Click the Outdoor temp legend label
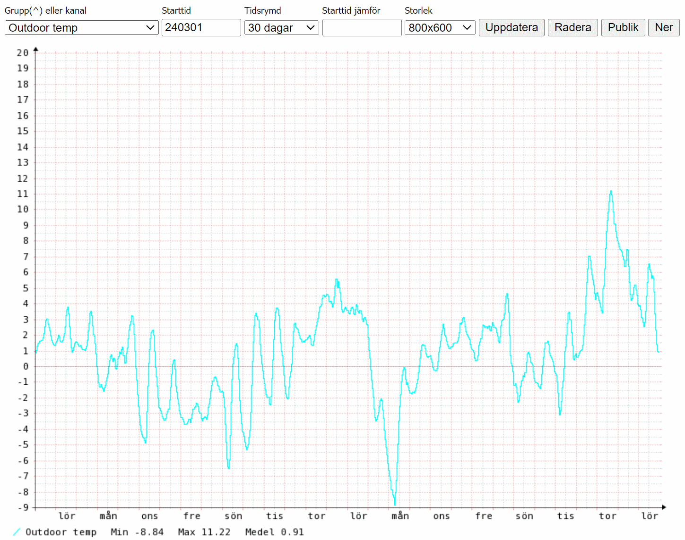 coord(61,532)
